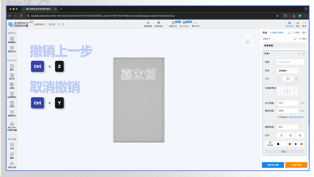Click the 更多 text in the 壳身 row
Screen dimensions: 314x177
(304, 32)
